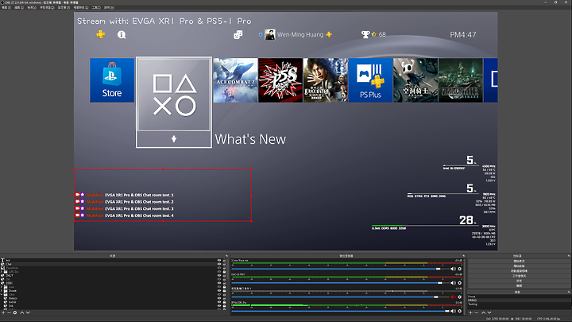The image size is (572, 322).
Task: Open the gear settings of the second mixer channel
Action: coord(460,283)
